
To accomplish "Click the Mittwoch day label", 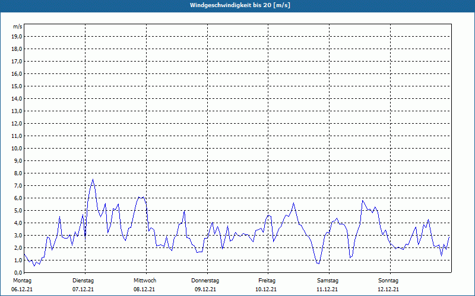I will 145,281.
